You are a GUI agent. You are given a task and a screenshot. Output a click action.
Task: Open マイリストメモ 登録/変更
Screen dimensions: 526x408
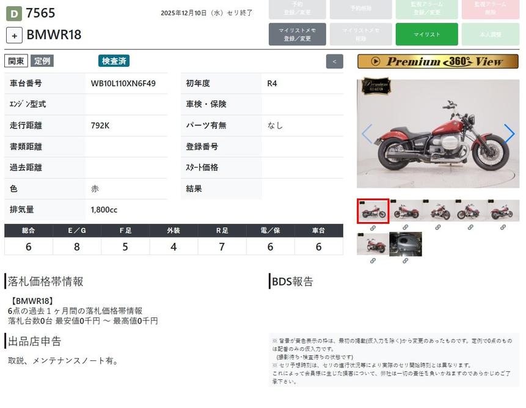(x=297, y=34)
